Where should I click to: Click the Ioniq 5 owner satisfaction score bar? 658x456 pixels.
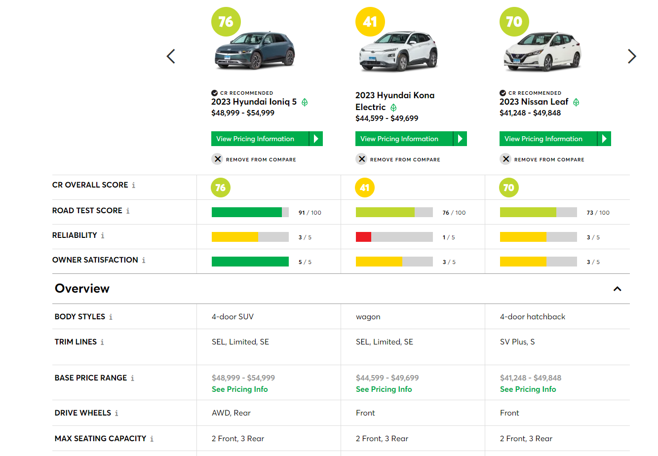tap(250, 262)
